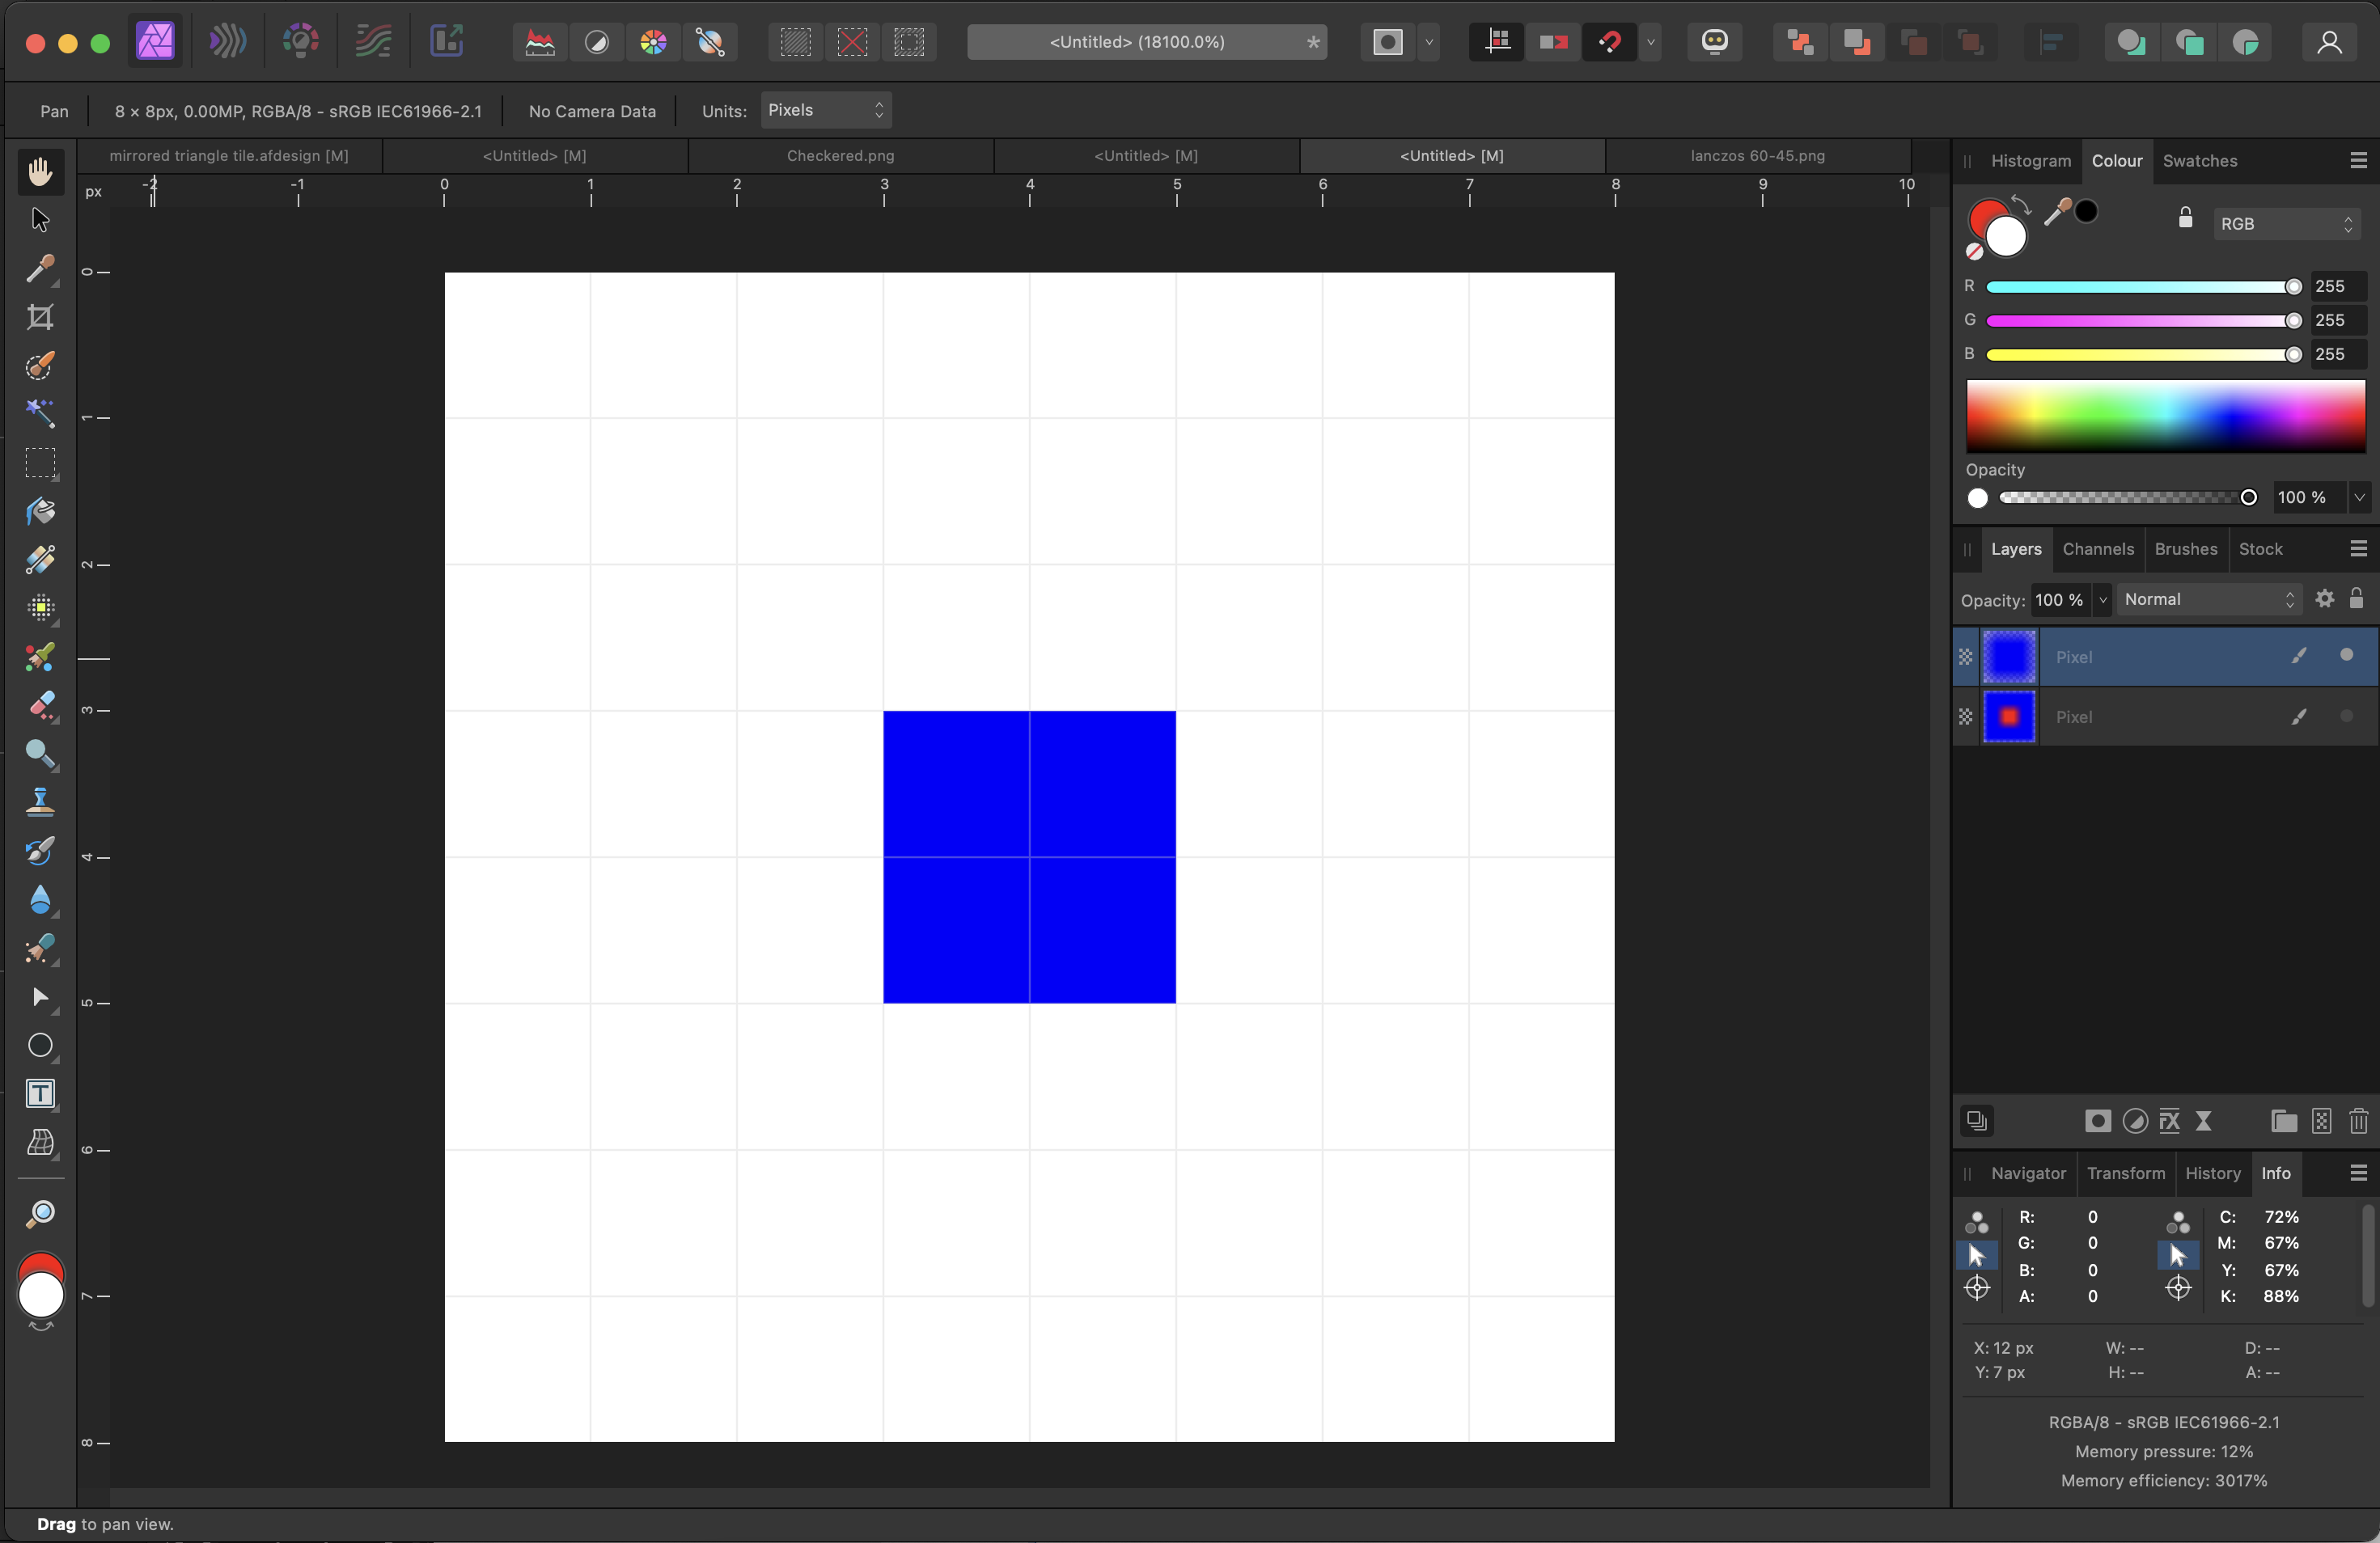The width and height of the screenshot is (2380, 1543).
Task: Open the snapping options dropdown arrow
Action: [x=1650, y=42]
